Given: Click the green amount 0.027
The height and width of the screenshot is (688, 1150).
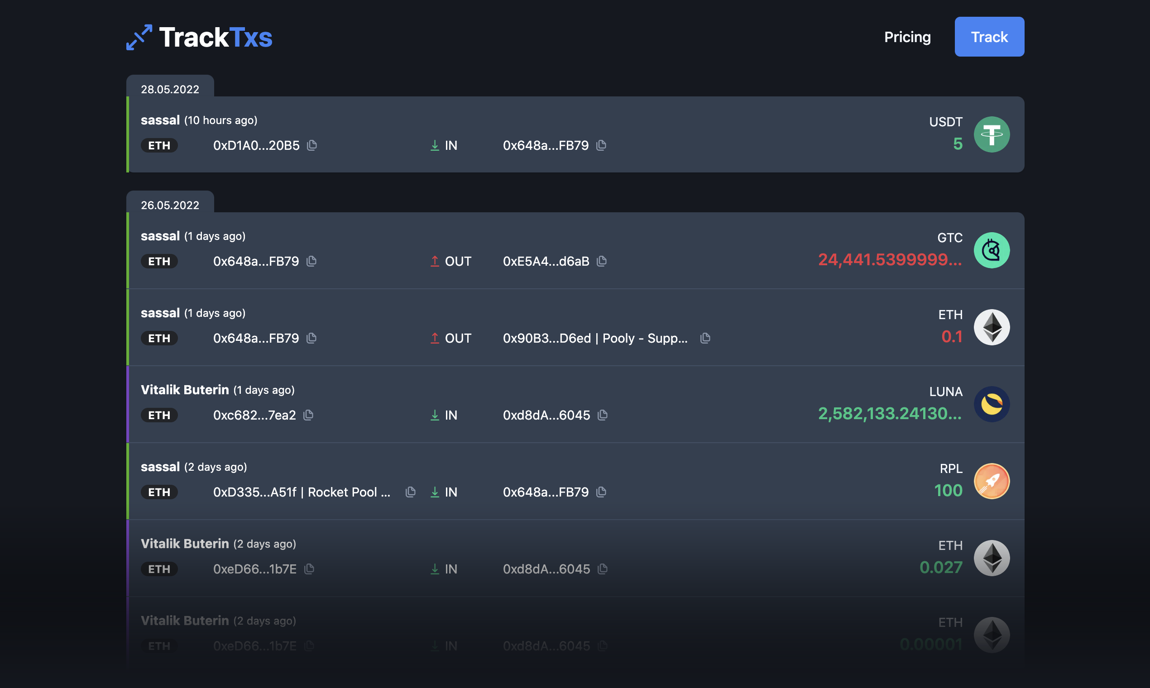Looking at the screenshot, I should [941, 568].
